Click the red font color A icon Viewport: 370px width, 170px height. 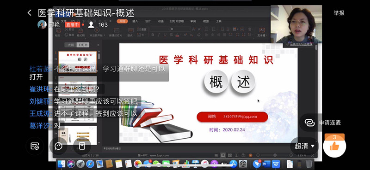[177, 35]
